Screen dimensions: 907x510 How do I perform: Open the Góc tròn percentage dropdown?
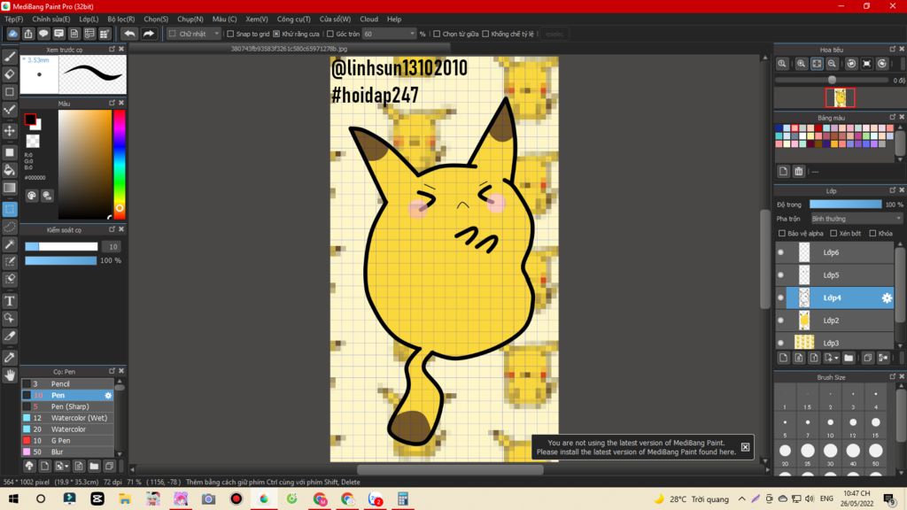389,35
